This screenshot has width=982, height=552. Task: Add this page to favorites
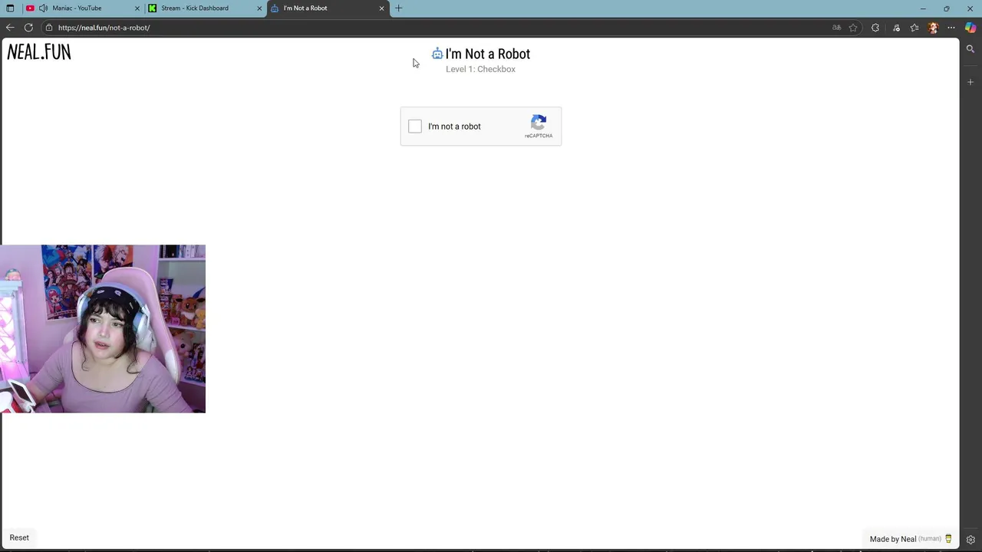coord(853,28)
